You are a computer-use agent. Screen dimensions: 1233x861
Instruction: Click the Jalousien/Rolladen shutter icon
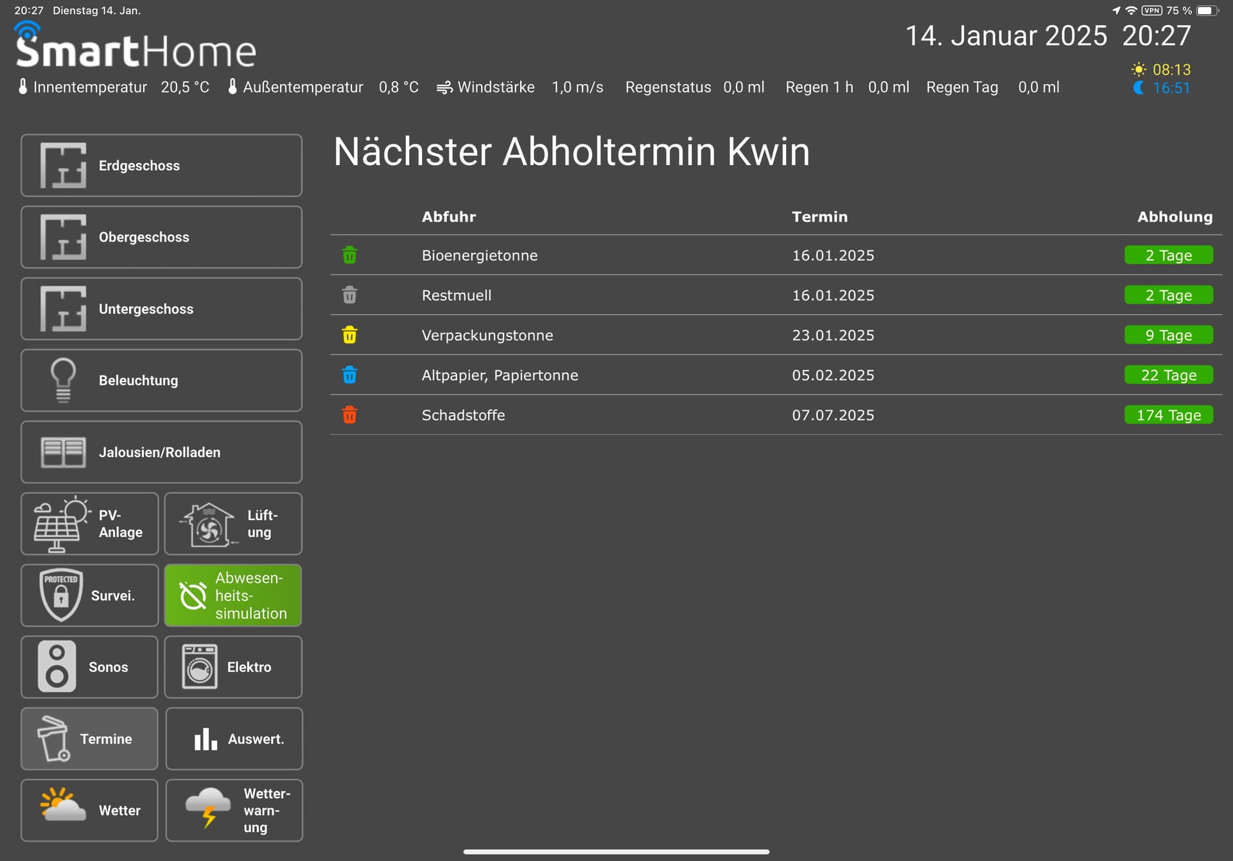(x=63, y=452)
